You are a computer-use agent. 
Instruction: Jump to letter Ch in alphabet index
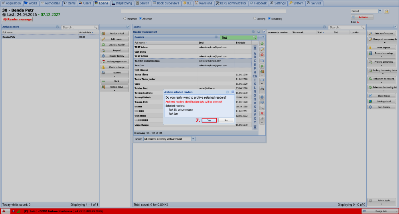point(255,76)
